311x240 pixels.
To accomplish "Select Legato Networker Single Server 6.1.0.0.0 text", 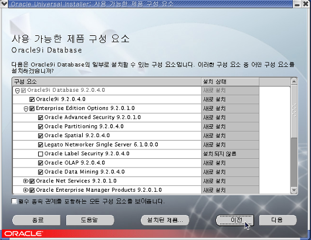I will pos(101,145).
